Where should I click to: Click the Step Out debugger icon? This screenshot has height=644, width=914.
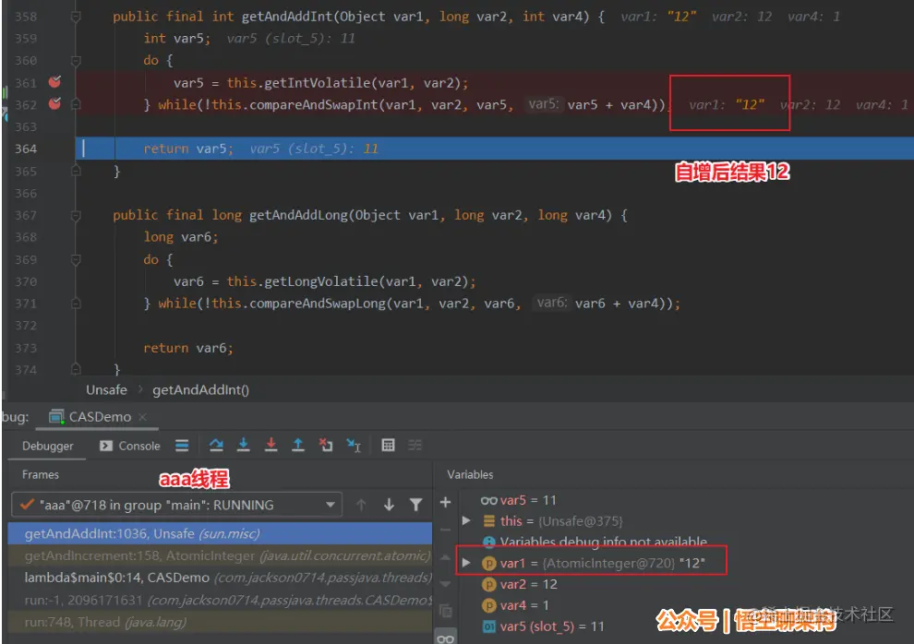(x=298, y=446)
